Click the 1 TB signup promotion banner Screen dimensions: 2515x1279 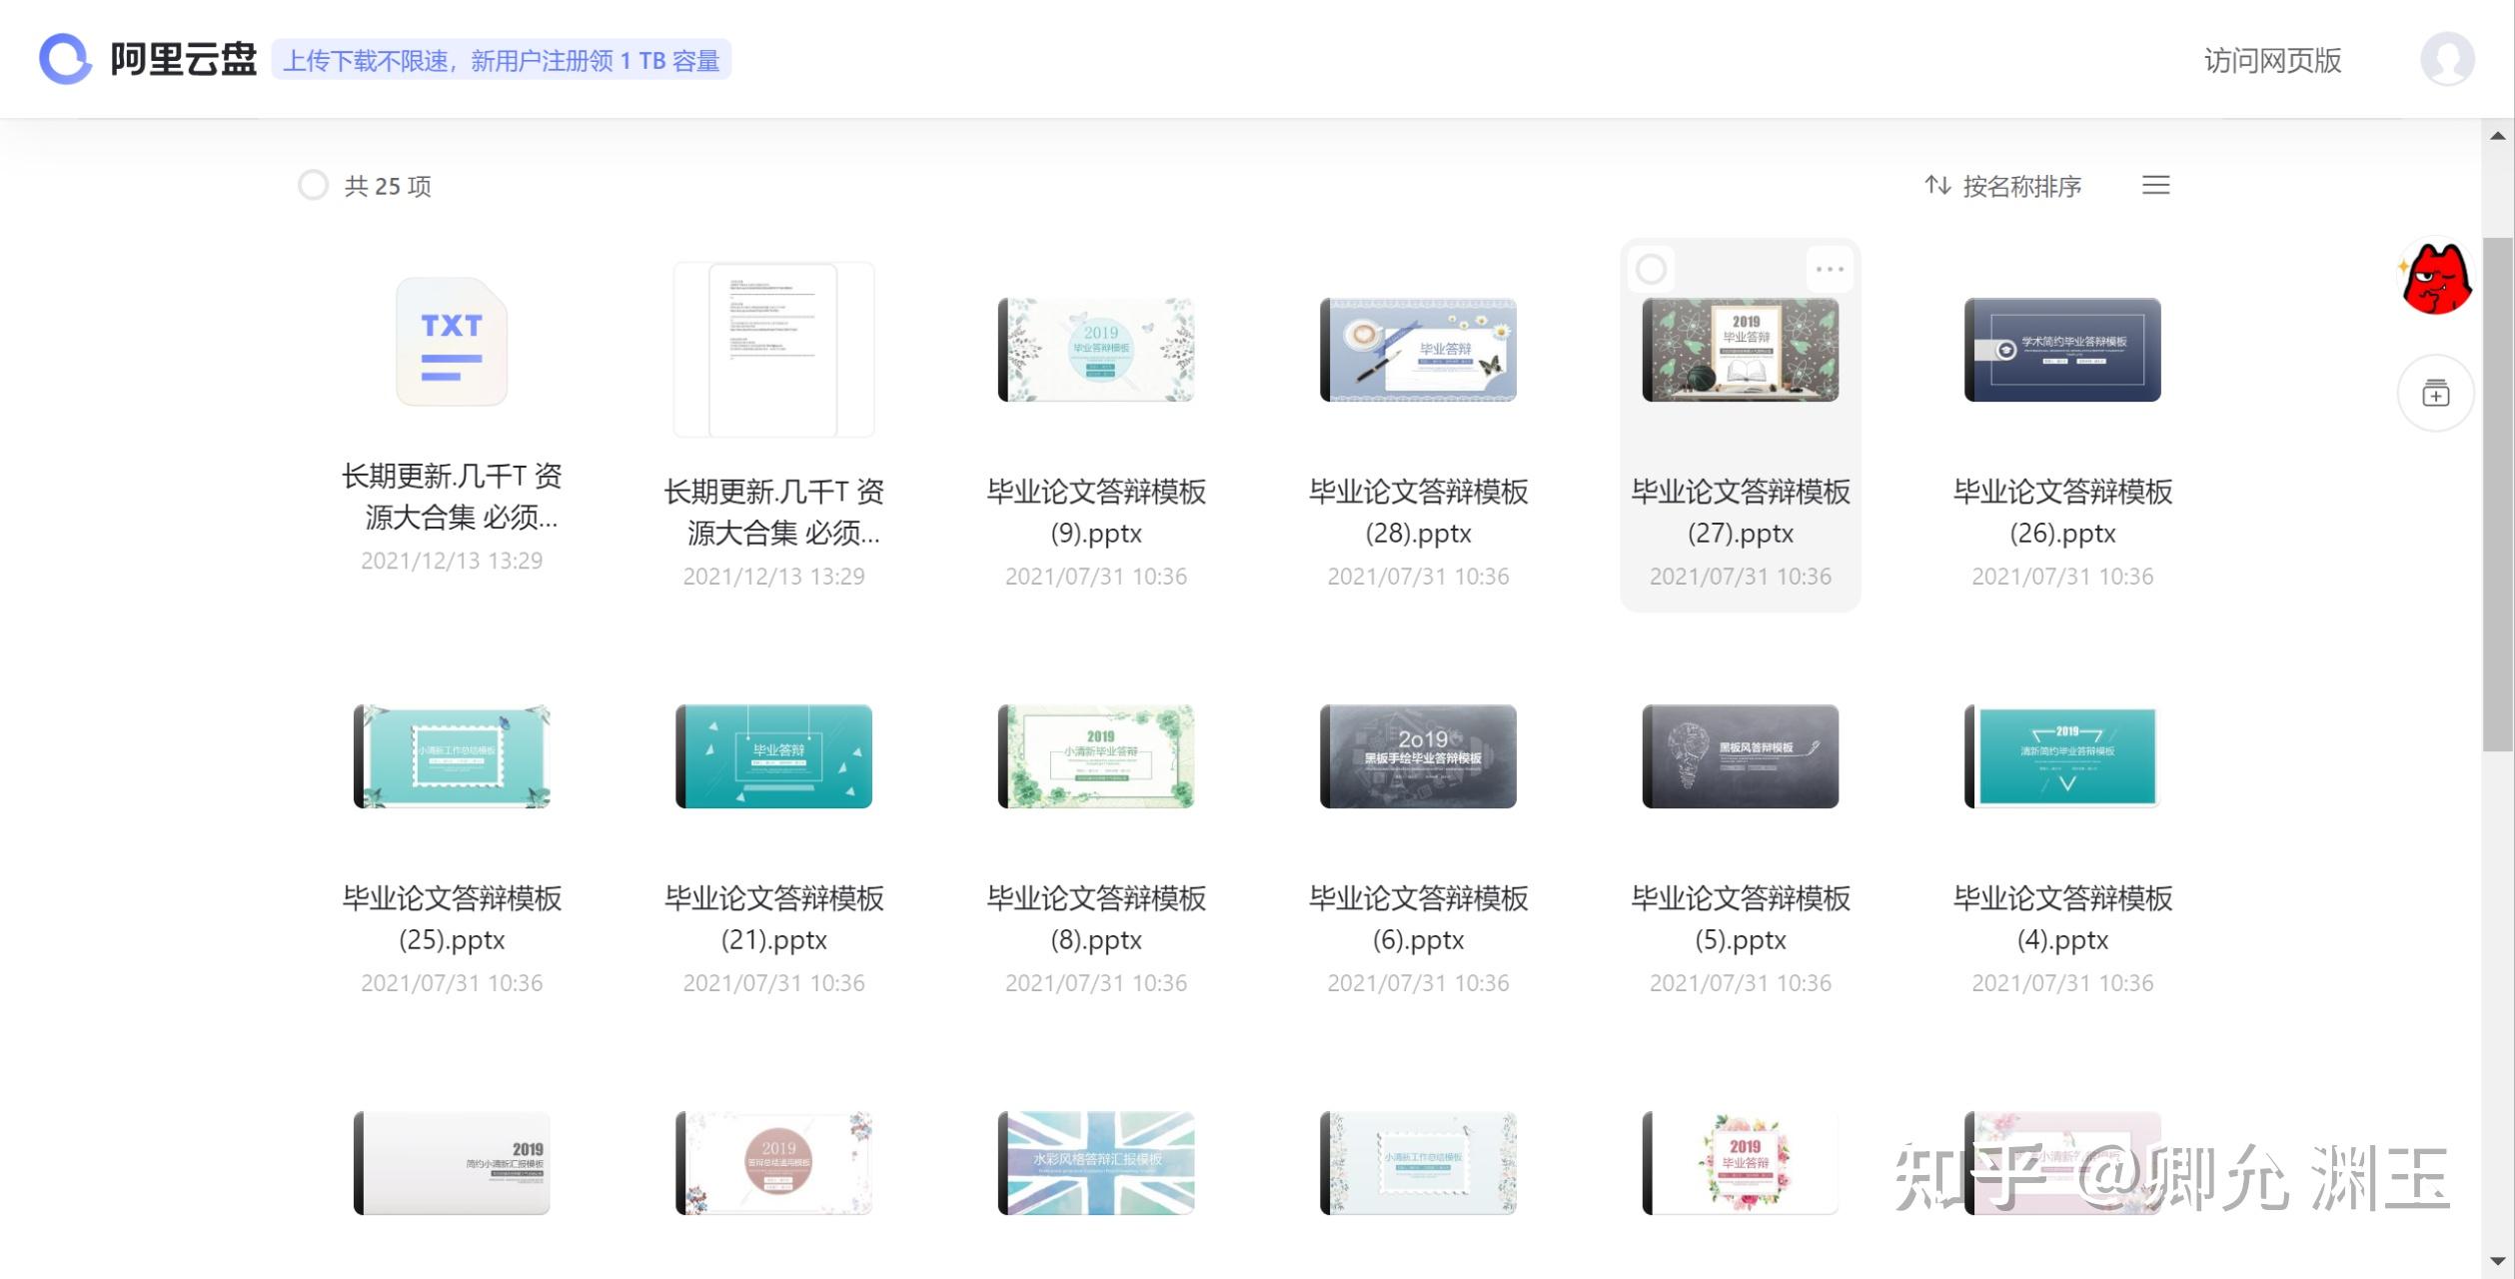coord(502,60)
